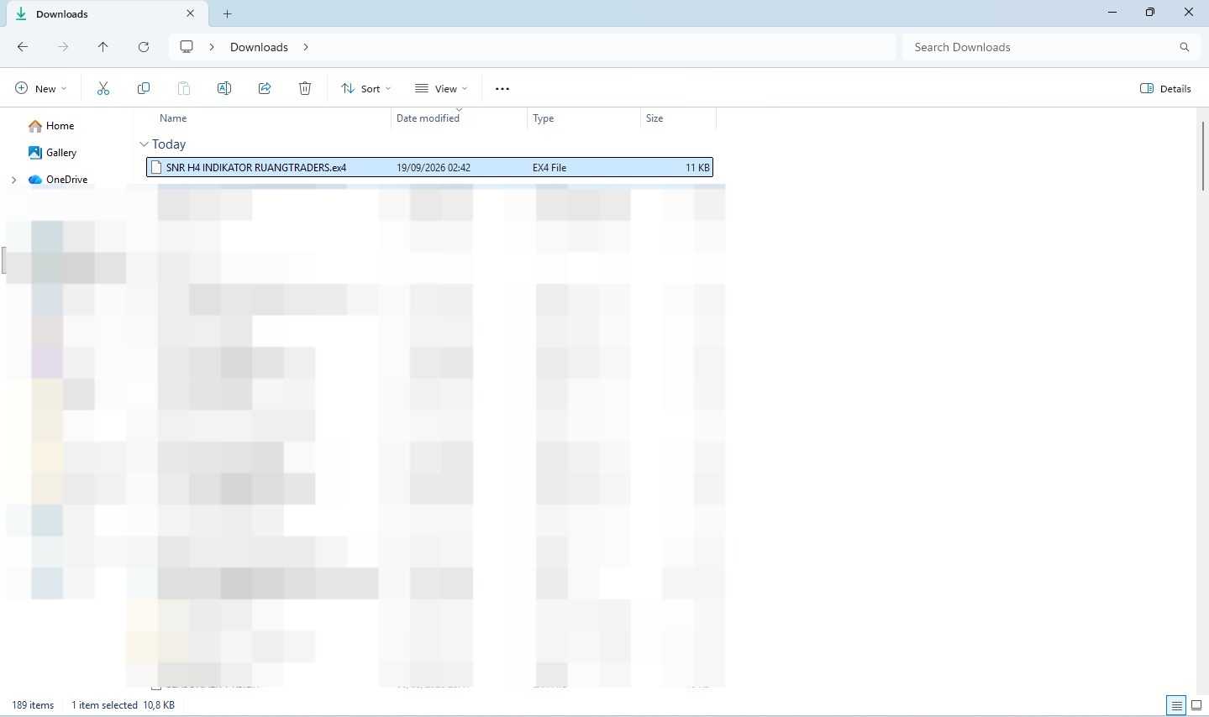
Task: Switch to details list view icon
Action: [x=1176, y=705]
